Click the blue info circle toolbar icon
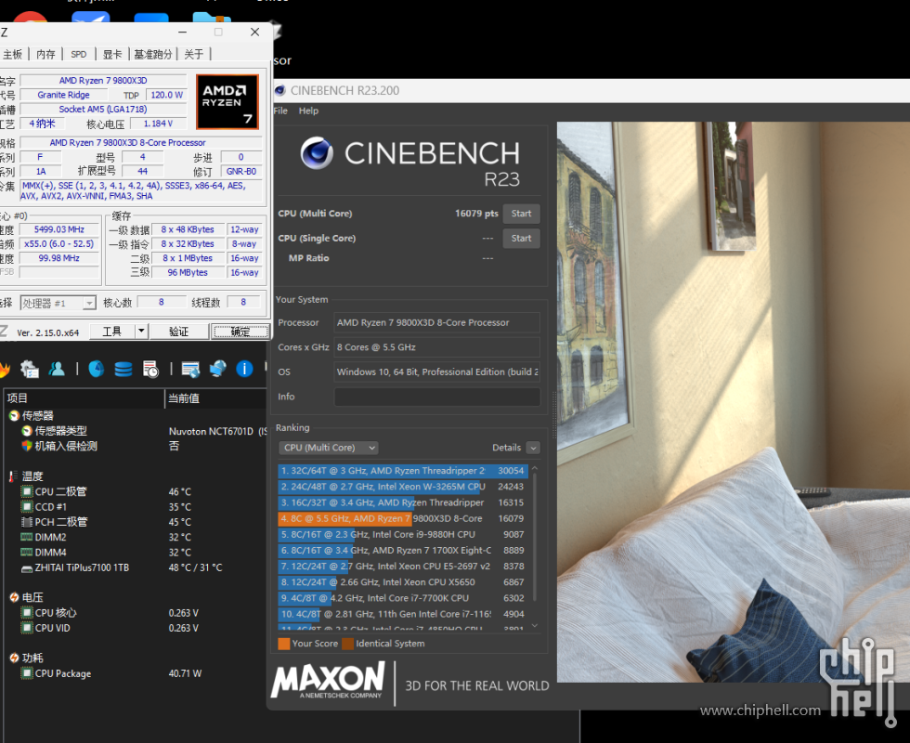The height and width of the screenshot is (743, 910). 244,370
